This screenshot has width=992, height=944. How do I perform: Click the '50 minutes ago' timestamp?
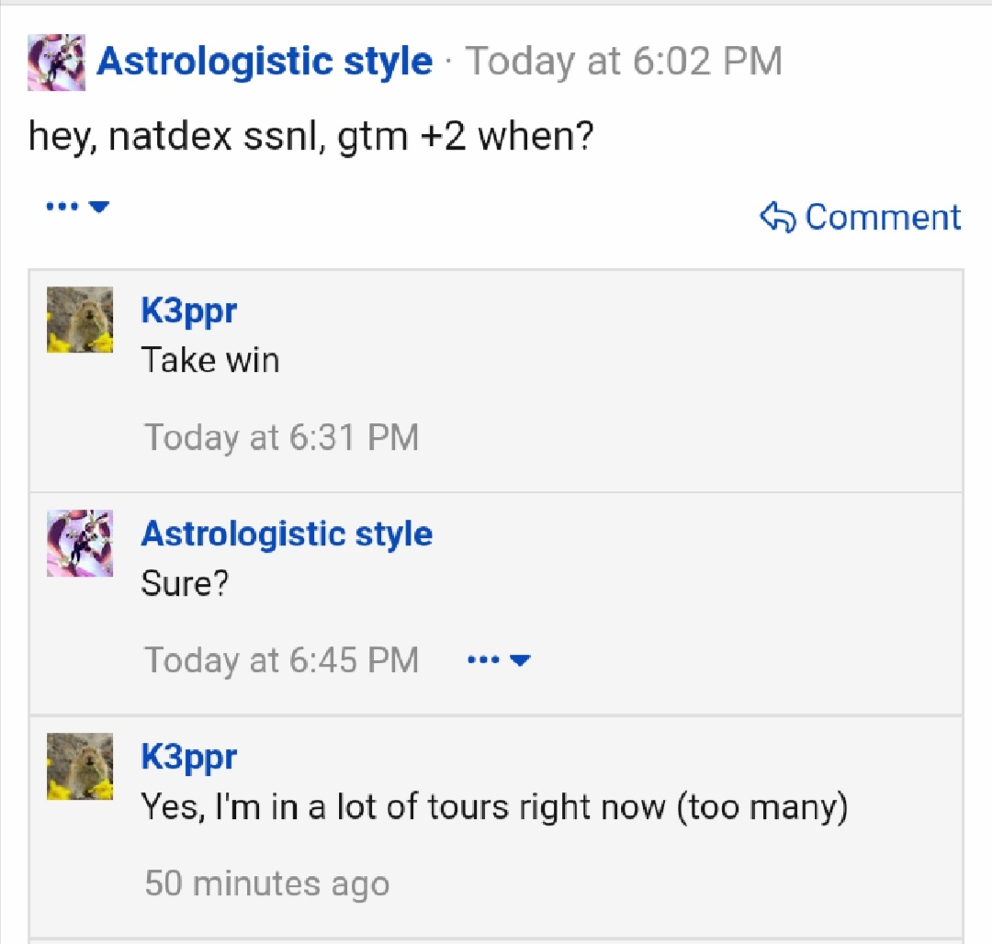(267, 883)
